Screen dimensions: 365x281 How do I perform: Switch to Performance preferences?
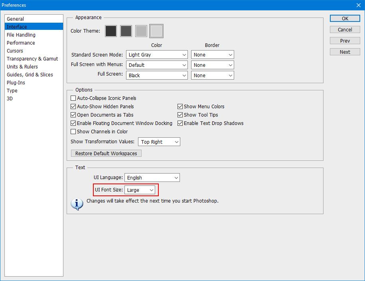pyautogui.click(x=21, y=43)
